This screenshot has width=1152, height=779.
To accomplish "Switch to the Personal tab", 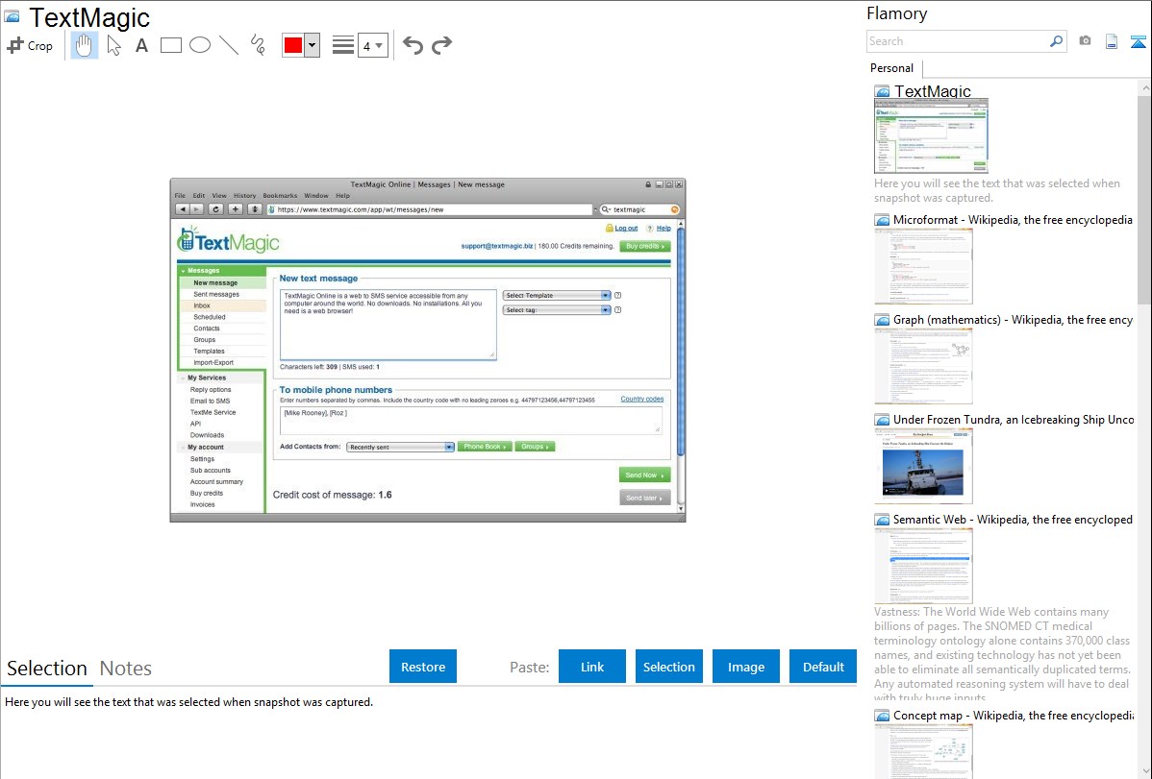I will tap(892, 68).
